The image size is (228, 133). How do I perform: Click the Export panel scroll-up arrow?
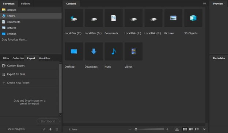pos(60,62)
